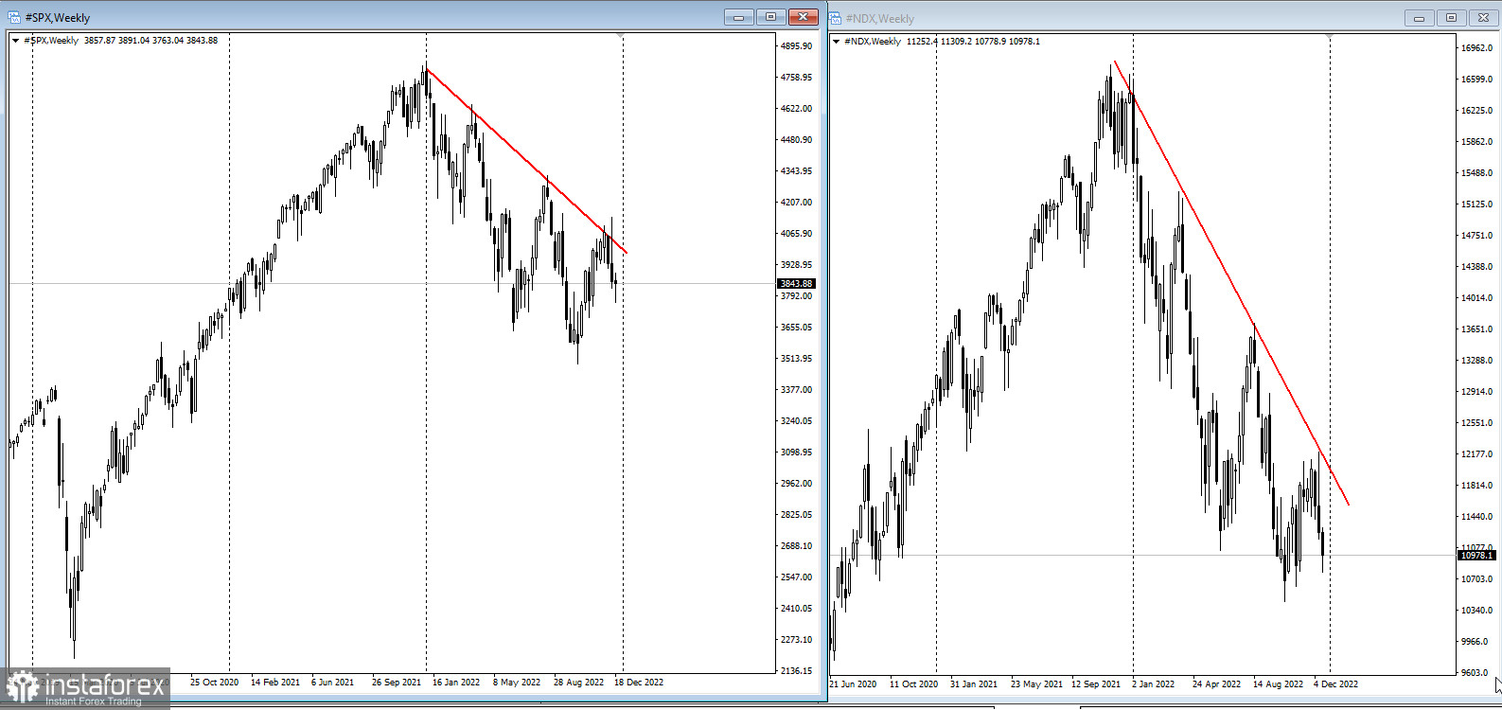The height and width of the screenshot is (710, 1502).
Task: Click the chart shift marker atop SPX chart
Action: click(x=621, y=35)
